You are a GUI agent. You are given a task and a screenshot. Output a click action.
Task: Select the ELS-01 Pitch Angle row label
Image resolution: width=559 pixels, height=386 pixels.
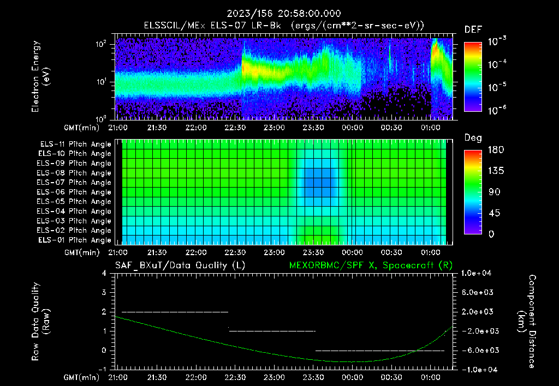(x=75, y=240)
